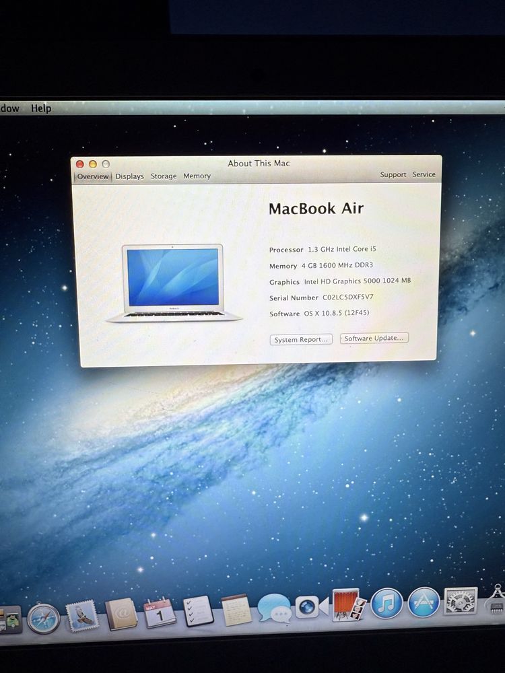
Task: Click the MacBook Air heading
Action: click(316, 209)
